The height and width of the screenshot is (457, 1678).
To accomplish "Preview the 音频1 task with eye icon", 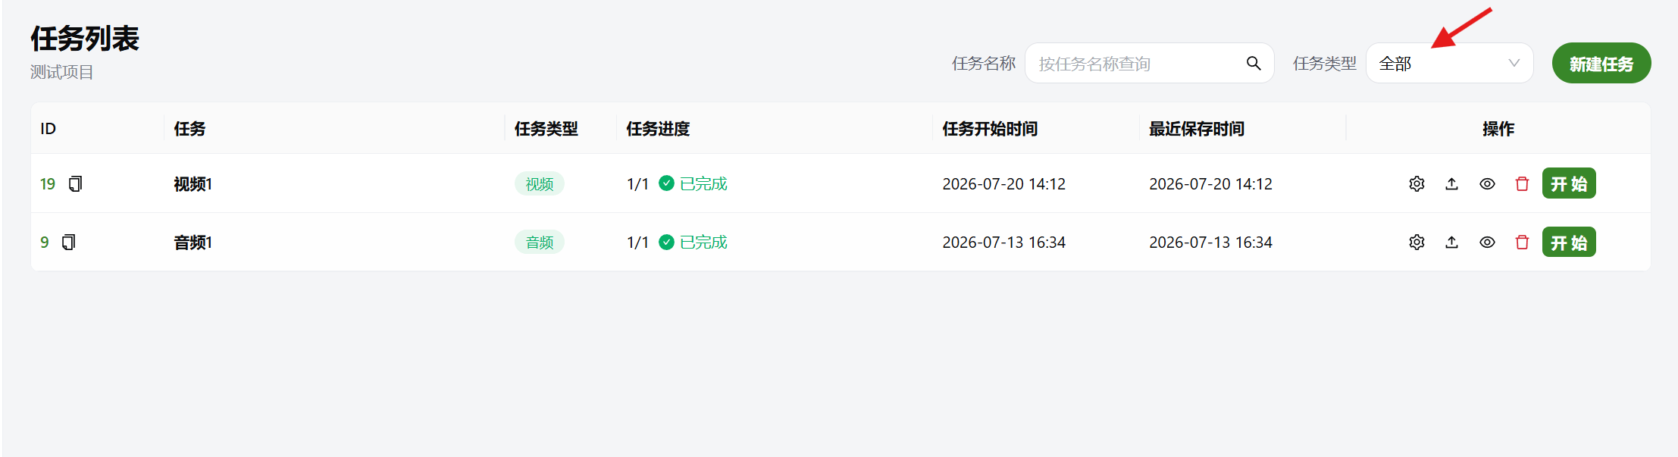I will pos(1487,242).
